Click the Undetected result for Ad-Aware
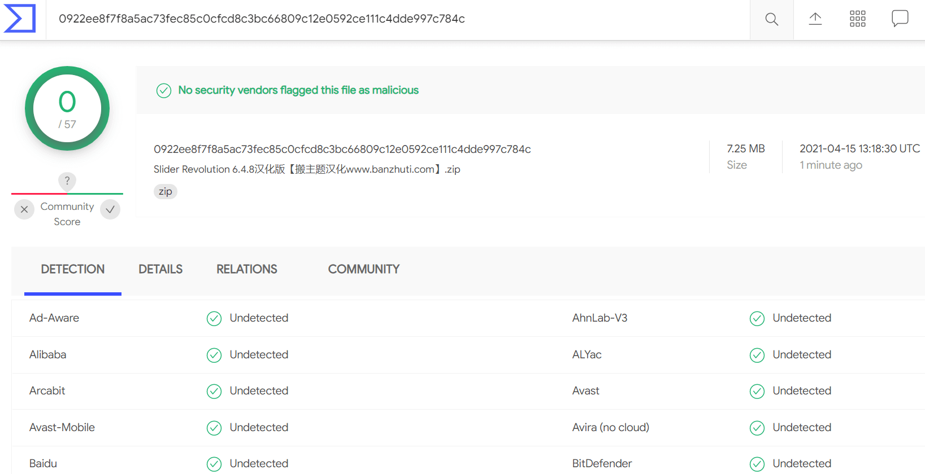Viewport: 925px width, 474px height. [259, 318]
